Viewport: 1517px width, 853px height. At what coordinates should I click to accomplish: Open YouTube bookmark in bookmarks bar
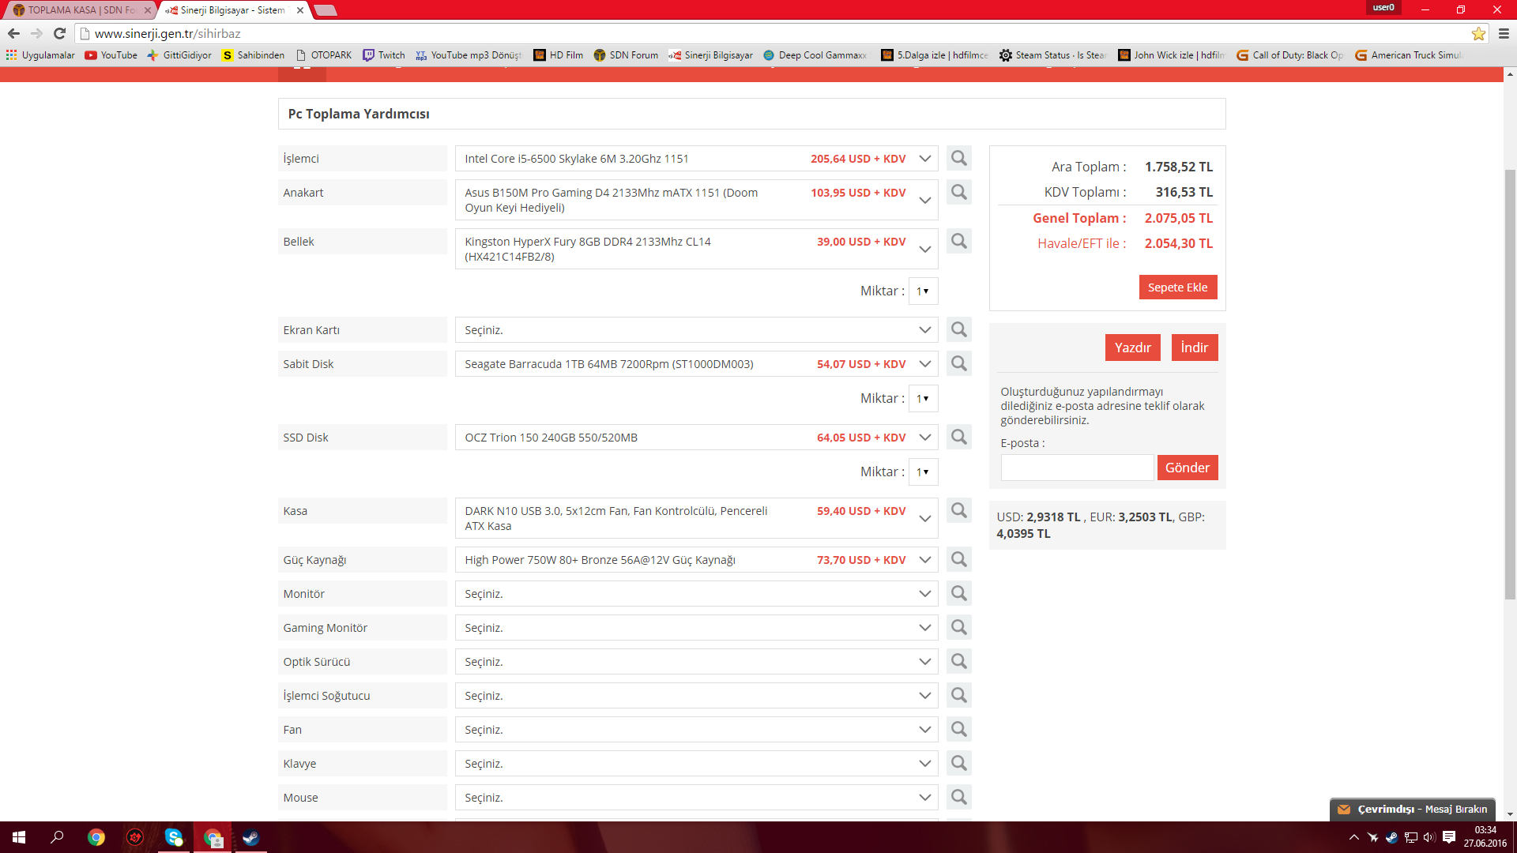coord(111,55)
